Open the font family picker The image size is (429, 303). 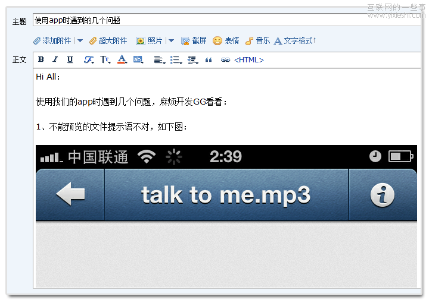click(x=89, y=60)
